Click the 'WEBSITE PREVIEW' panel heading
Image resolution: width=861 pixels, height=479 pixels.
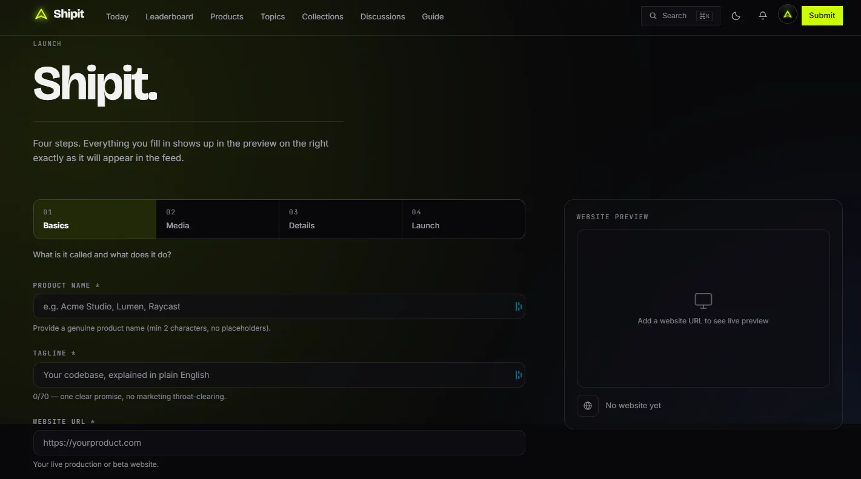(612, 217)
